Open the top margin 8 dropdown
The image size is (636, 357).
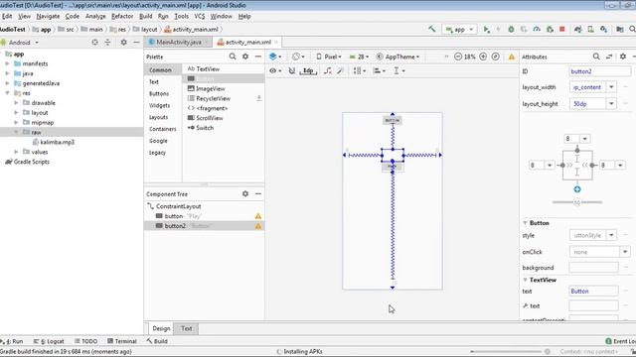(584, 139)
